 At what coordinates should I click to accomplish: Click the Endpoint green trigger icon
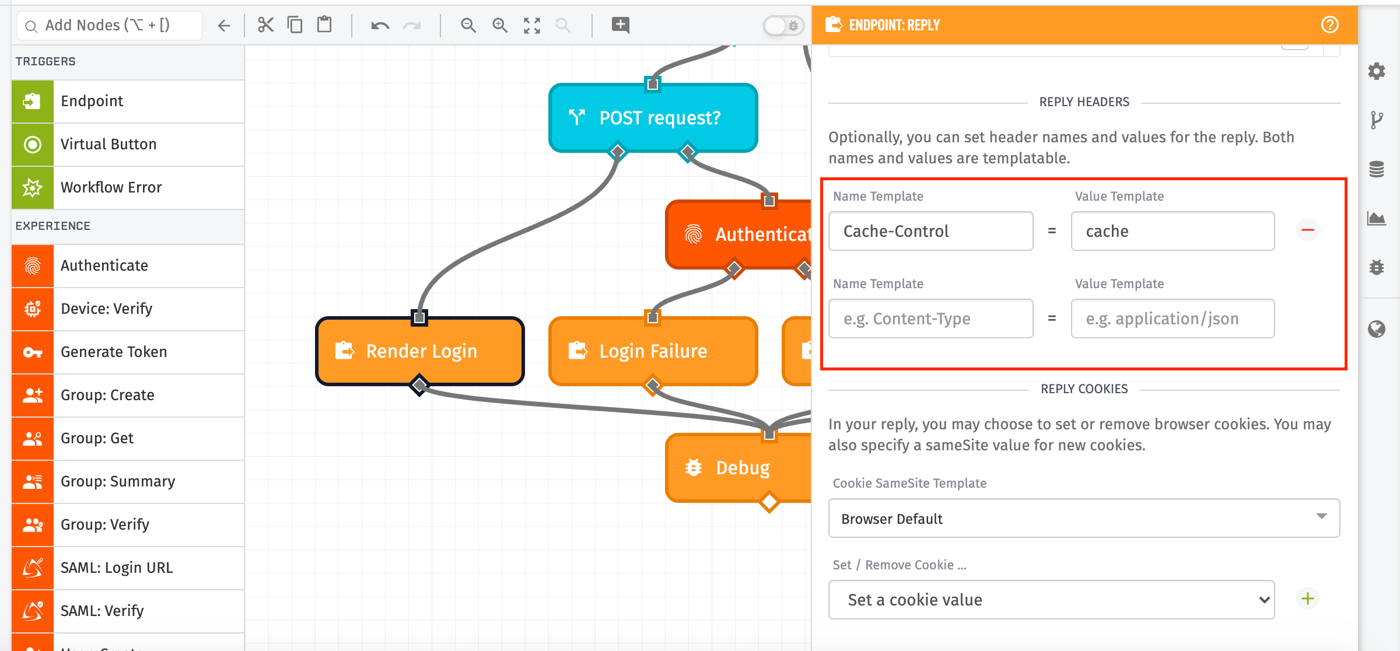click(x=33, y=101)
